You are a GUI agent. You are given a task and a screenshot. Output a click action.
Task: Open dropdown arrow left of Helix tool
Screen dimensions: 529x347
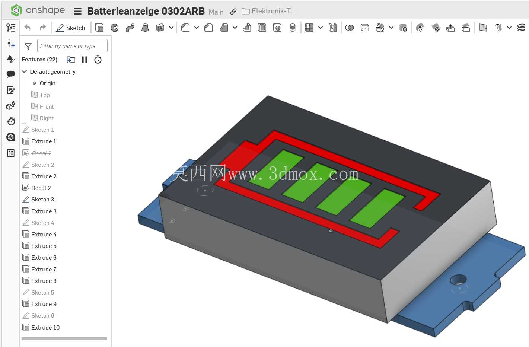coord(509,28)
